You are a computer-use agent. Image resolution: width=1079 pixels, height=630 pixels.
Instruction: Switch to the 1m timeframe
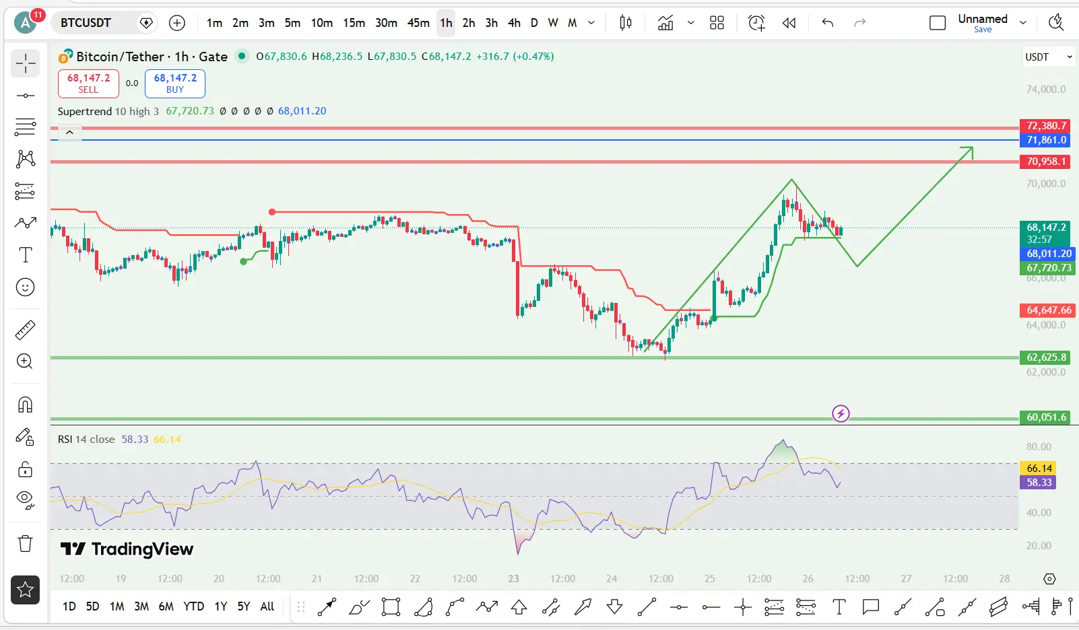click(x=214, y=23)
